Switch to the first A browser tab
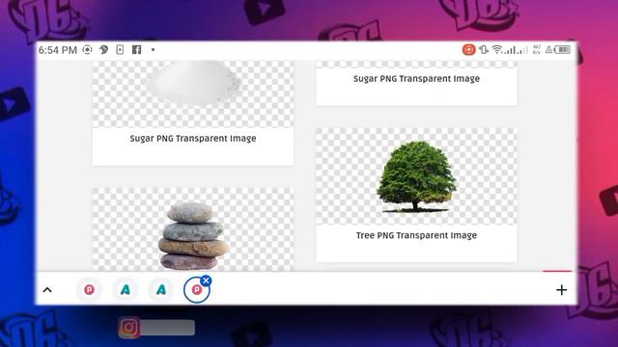Viewport: 618px width, 347px height. (x=126, y=290)
